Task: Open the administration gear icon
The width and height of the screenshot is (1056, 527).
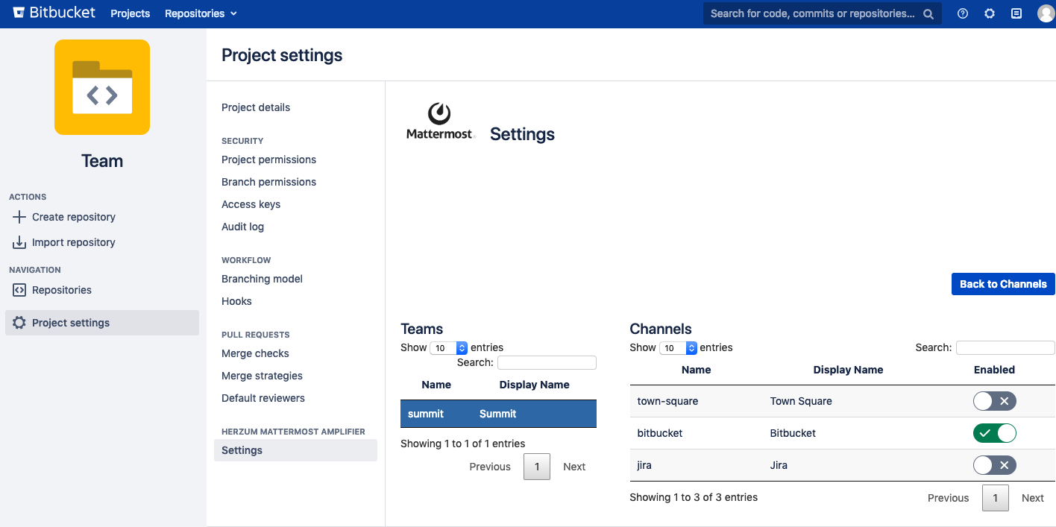Action: 990,13
